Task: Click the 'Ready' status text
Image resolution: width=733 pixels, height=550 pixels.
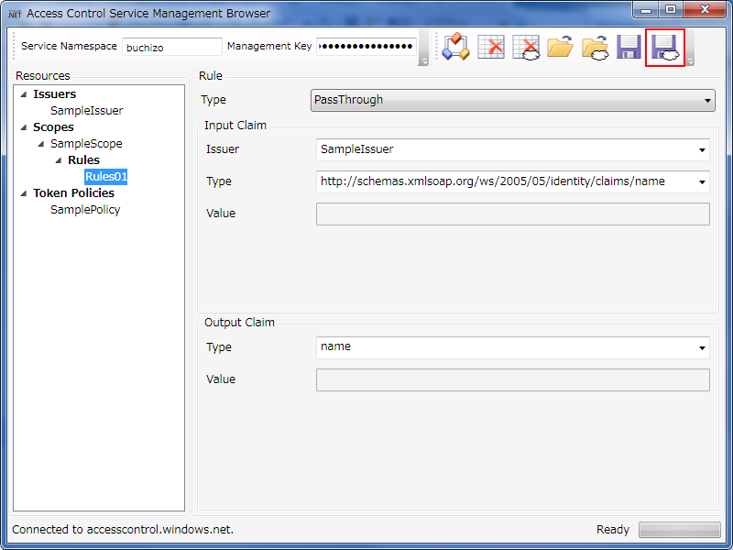Action: coord(613,530)
